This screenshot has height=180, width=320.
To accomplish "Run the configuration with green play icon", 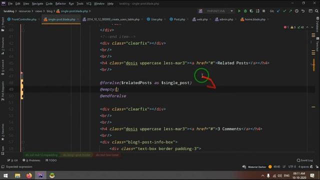I will pos(239,11).
